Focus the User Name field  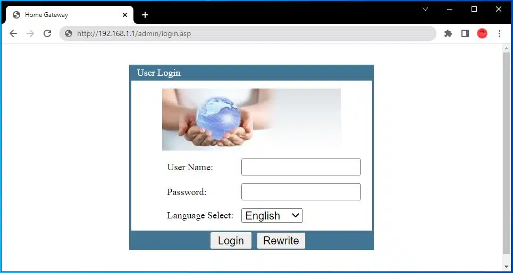[301, 167]
